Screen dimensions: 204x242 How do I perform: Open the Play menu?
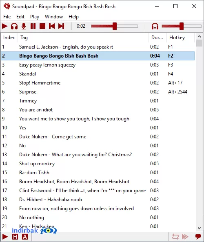[35, 17]
